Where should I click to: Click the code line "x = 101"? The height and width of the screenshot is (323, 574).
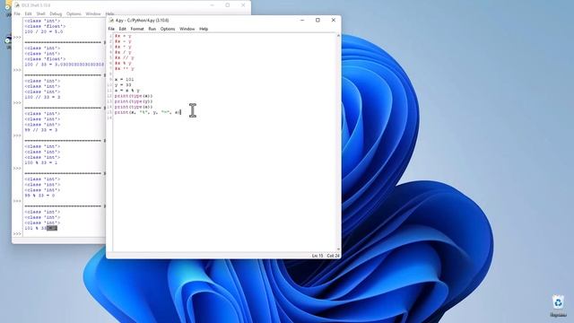coord(124,80)
